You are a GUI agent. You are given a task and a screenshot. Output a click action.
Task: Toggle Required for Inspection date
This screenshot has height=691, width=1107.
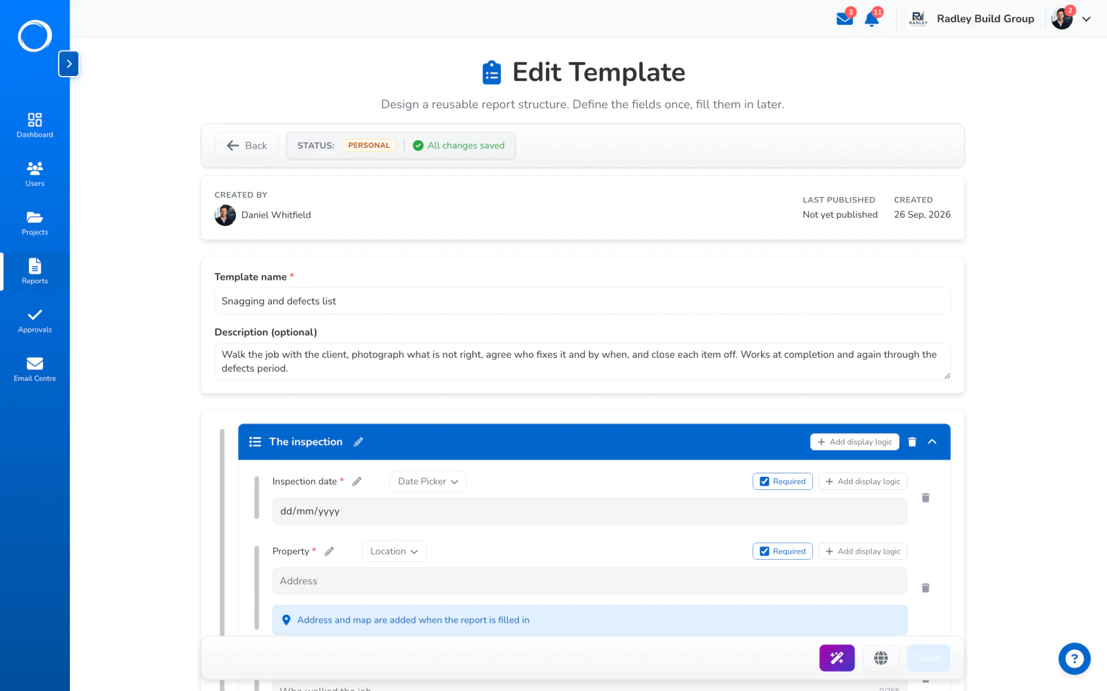783,482
